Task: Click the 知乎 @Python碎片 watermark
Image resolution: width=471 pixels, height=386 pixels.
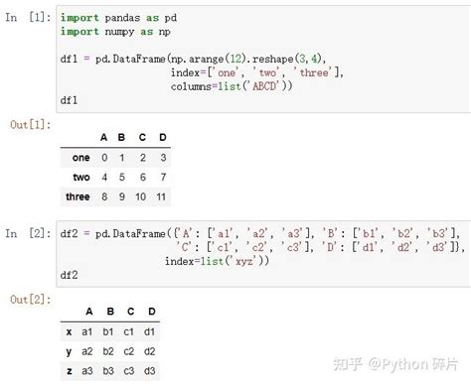Action: click(395, 364)
